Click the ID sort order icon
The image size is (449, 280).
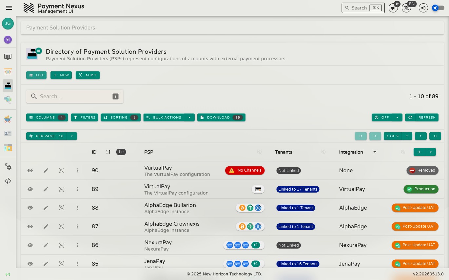(x=108, y=152)
